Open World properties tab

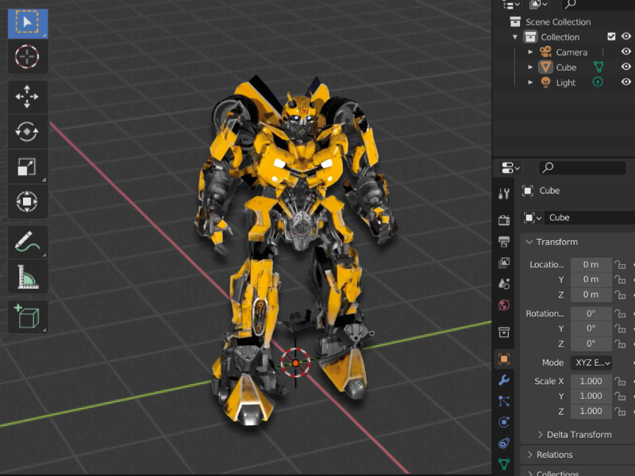click(504, 305)
